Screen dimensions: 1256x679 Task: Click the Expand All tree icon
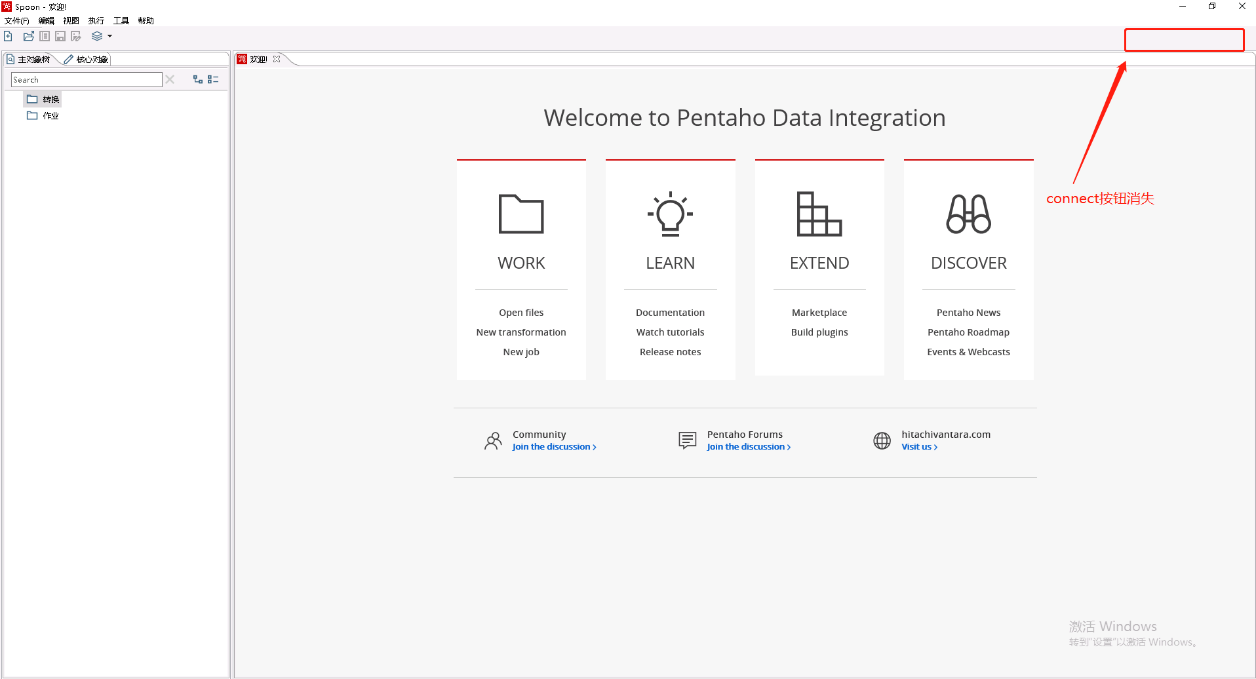(x=198, y=79)
